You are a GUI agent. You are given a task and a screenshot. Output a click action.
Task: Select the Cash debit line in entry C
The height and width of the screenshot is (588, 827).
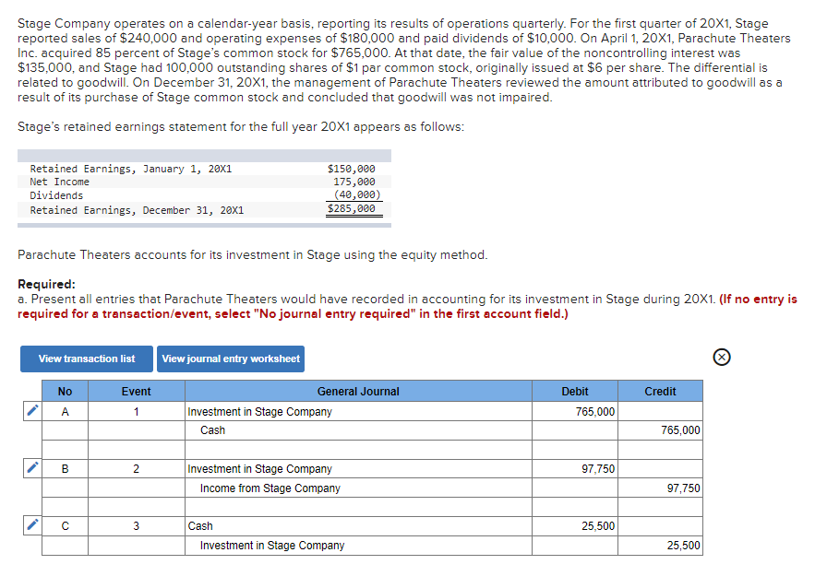pos(358,526)
